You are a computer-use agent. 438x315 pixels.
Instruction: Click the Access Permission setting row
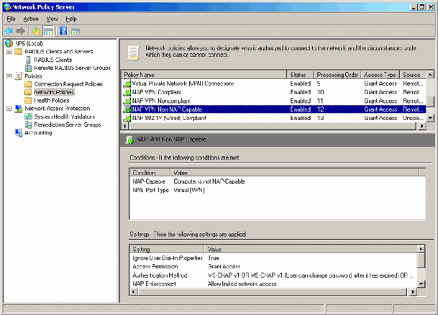[x=274, y=266]
